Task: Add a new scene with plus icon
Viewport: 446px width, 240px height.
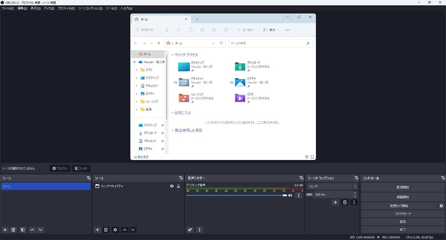Action: (5, 230)
